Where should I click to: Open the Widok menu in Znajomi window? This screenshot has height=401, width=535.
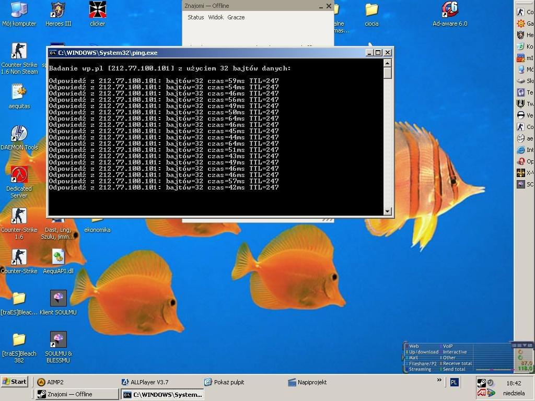(216, 17)
